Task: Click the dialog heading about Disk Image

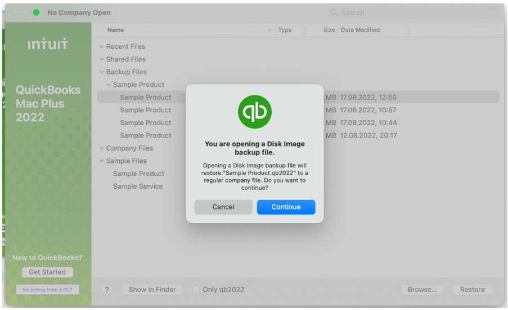Action: [255, 148]
